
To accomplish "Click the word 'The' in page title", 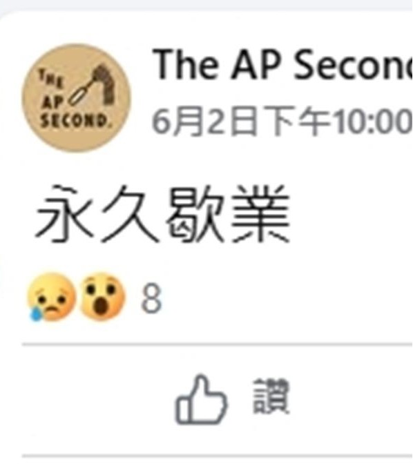I will coord(185,64).
